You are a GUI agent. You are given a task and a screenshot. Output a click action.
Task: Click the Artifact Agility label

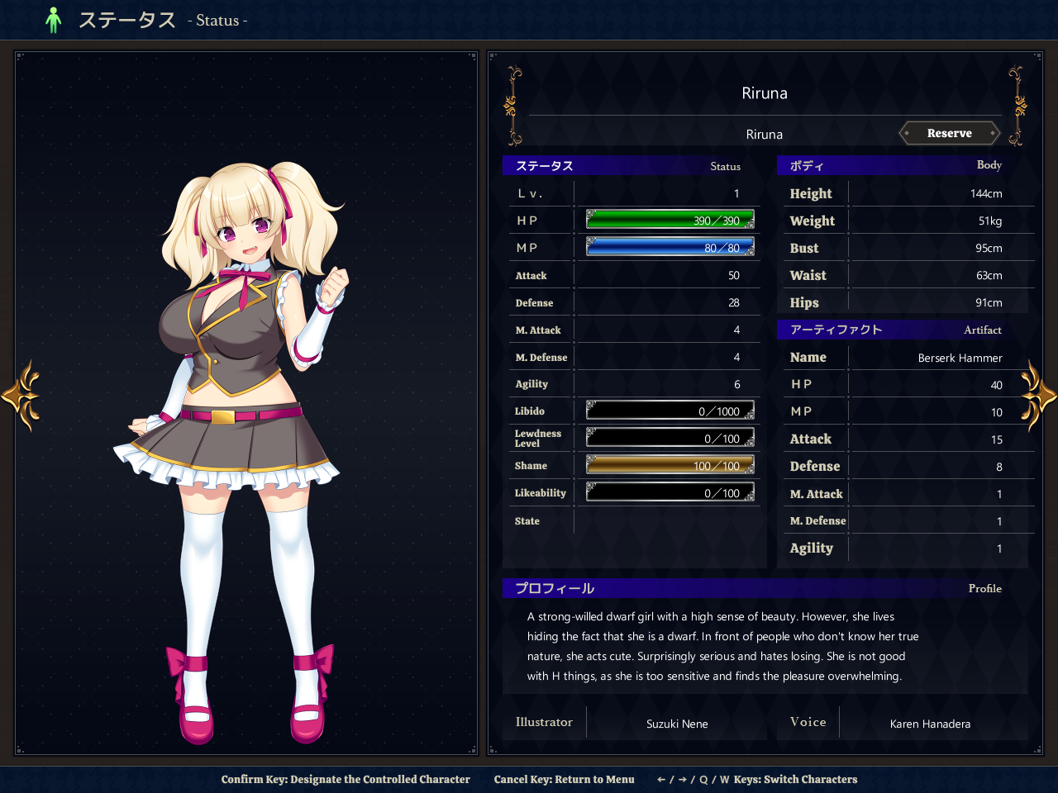coord(812,548)
